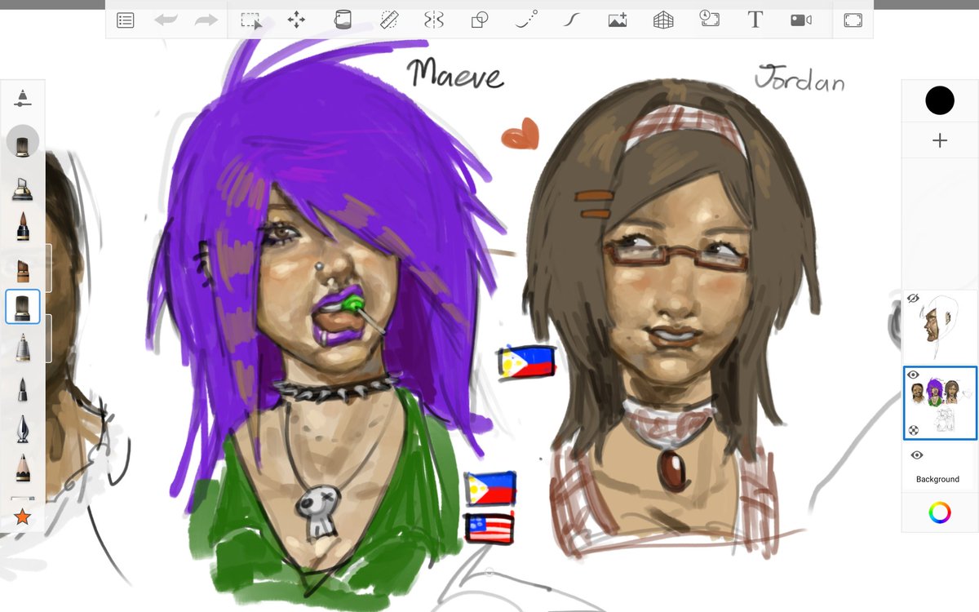979x612 pixels.
Task: Undo the last stroke
Action: pyautogui.click(x=166, y=20)
